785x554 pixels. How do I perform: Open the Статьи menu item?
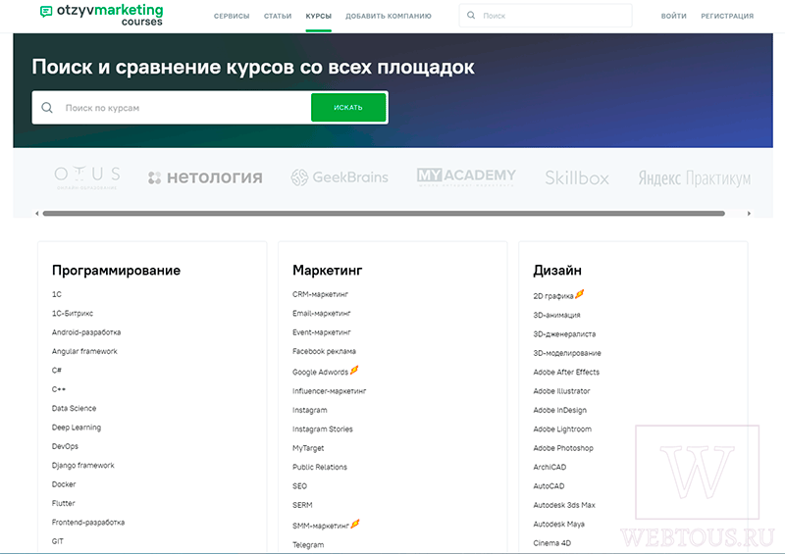tap(278, 16)
